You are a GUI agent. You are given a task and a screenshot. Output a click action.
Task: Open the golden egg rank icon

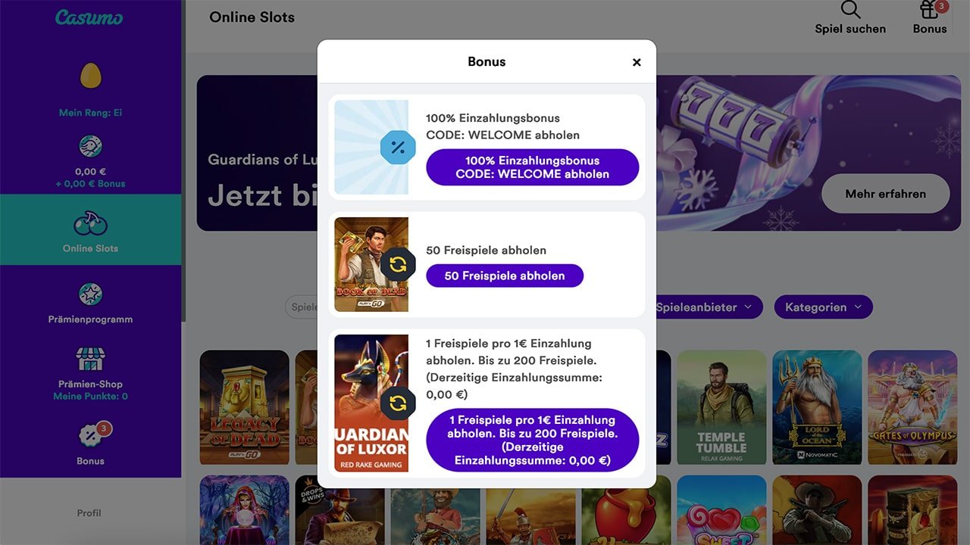click(x=91, y=76)
